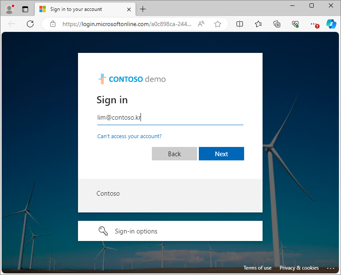The image size is (341, 275).
Task: Go back with the browser back arrow
Action: tap(12, 24)
